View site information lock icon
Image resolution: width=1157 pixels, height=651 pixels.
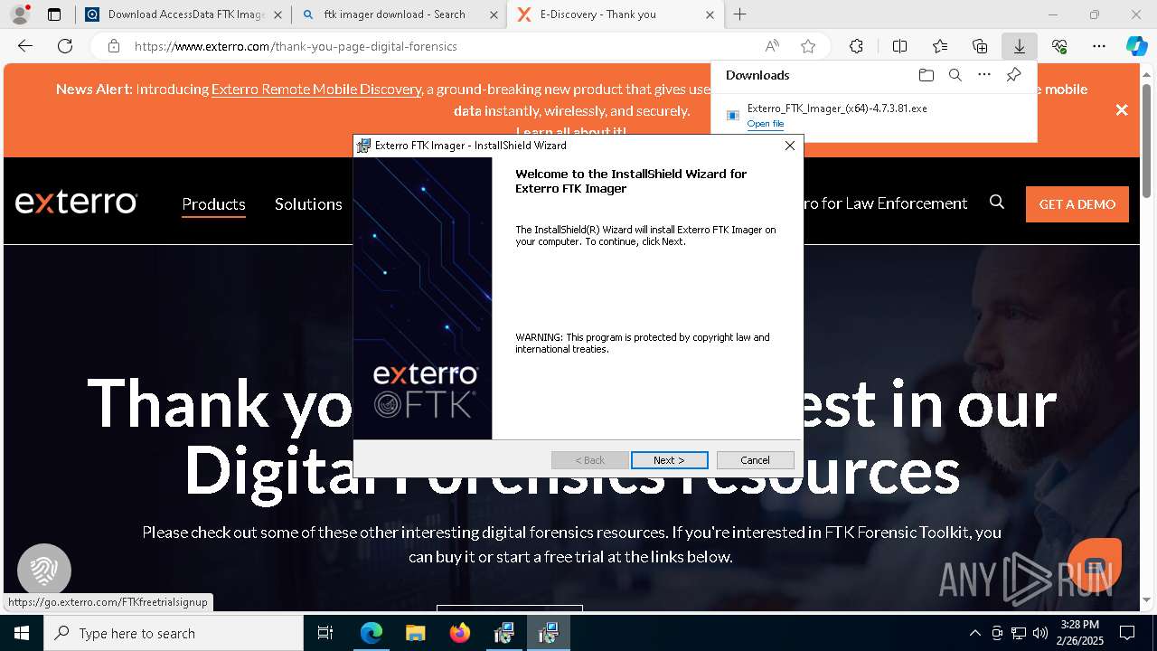click(x=113, y=46)
